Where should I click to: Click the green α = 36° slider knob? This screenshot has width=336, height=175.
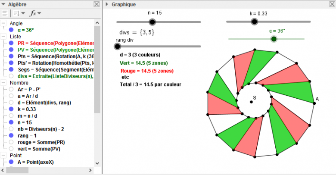[274, 39]
